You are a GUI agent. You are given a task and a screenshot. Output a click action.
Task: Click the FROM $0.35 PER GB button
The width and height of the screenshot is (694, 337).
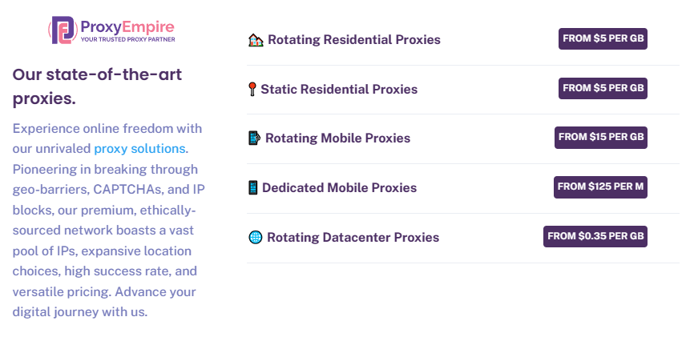pyautogui.click(x=595, y=236)
